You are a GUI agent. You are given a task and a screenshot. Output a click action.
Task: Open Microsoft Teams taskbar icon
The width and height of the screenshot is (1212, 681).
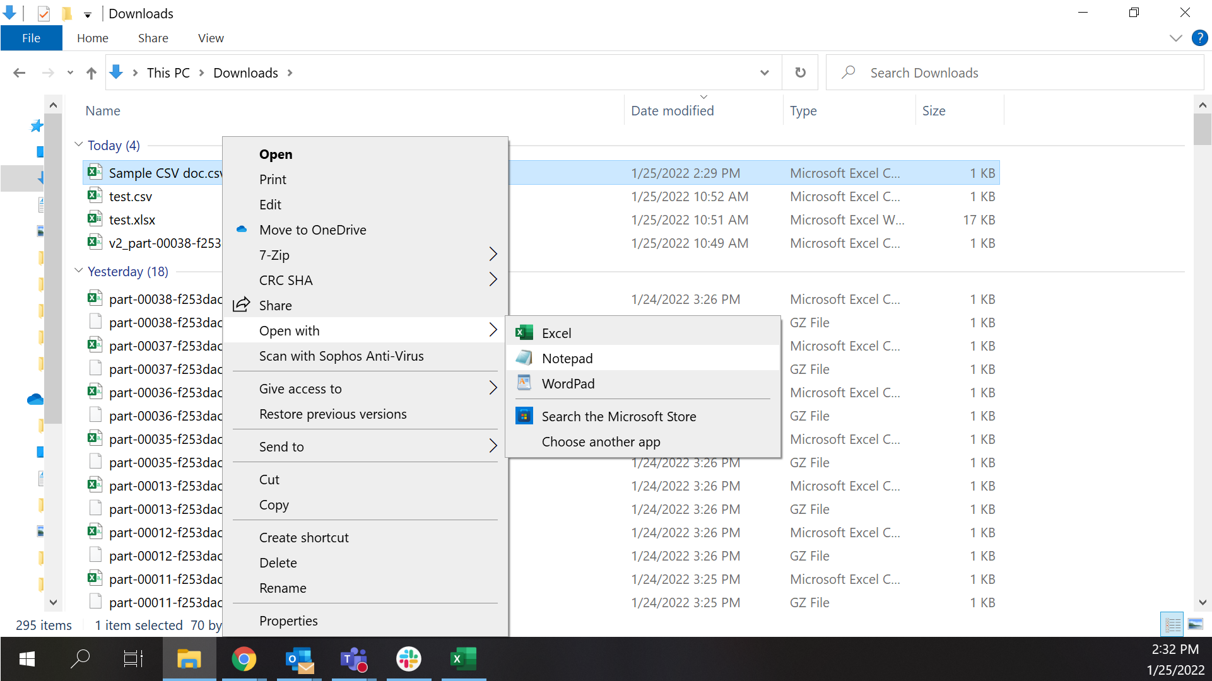click(353, 659)
